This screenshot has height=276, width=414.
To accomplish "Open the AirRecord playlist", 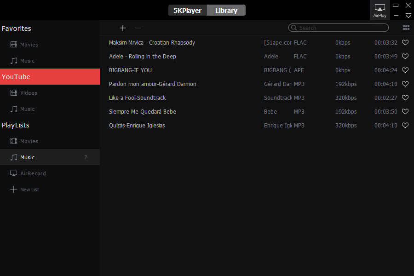I will pyautogui.click(x=50, y=173).
